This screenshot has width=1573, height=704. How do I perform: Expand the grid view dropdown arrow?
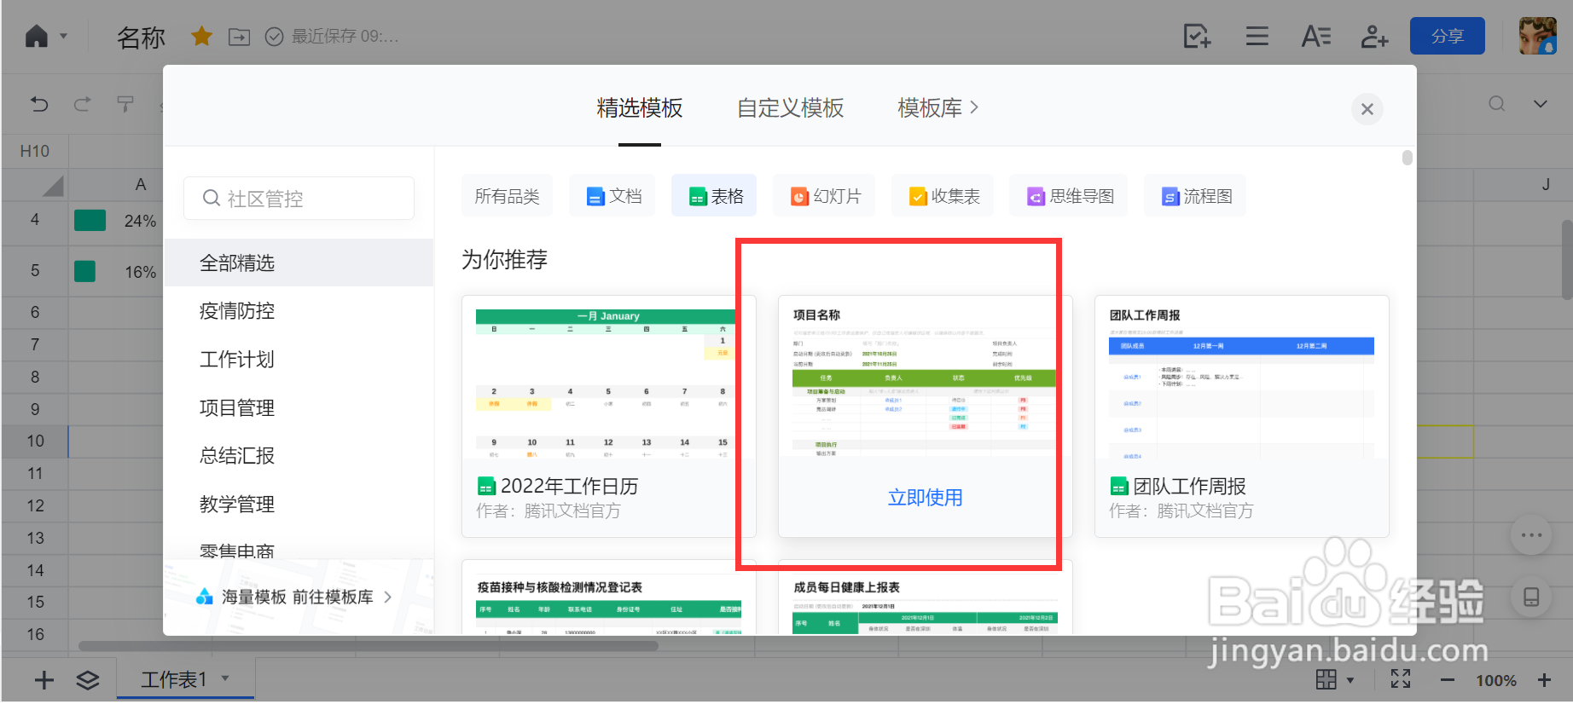pyautogui.click(x=1350, y=680)
